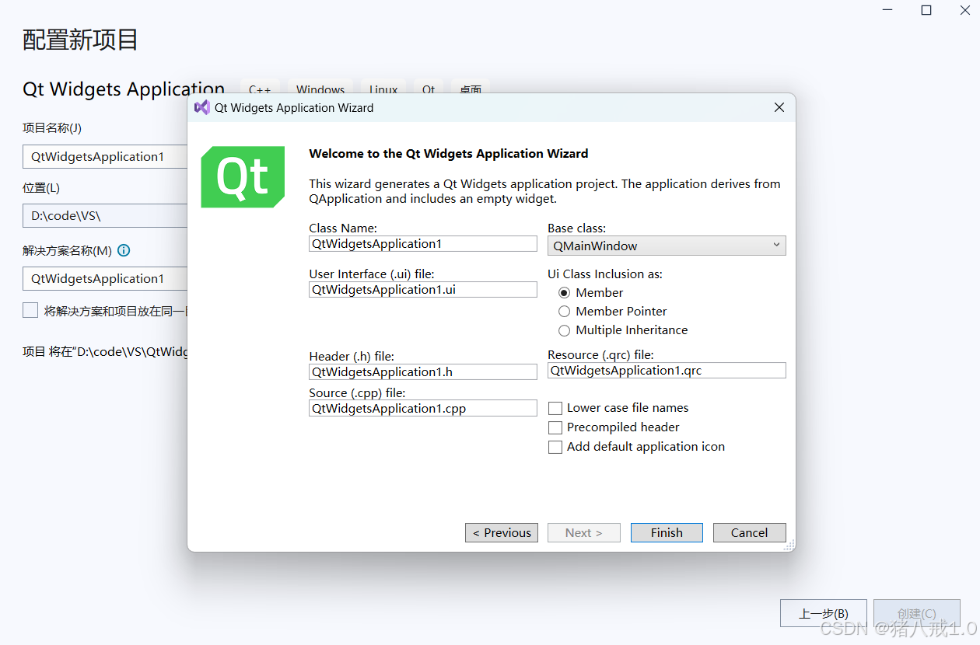The image size is (980, 645).
Task: Cancel the wizard
Action: pos(749,532)
